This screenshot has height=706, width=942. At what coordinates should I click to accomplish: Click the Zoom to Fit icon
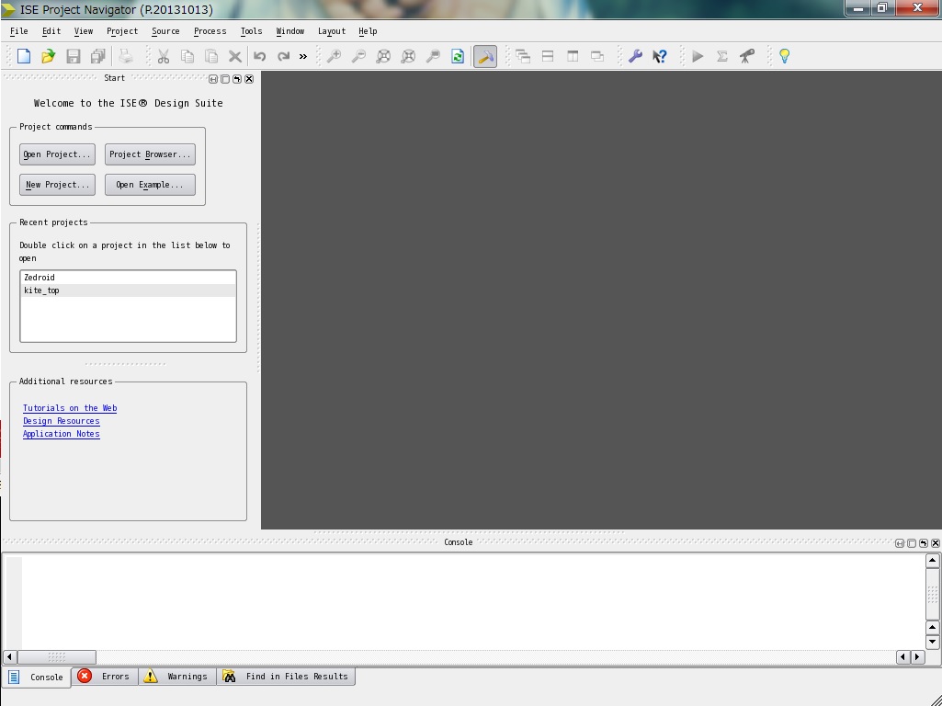tap(383, 56)
